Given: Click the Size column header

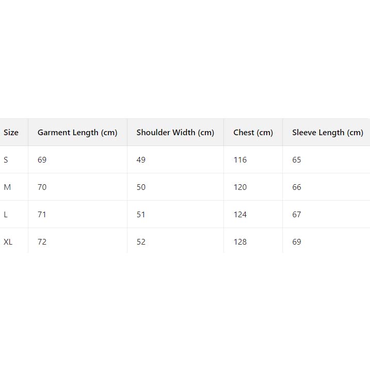Looking at the screenshot, I should (11, 133).
